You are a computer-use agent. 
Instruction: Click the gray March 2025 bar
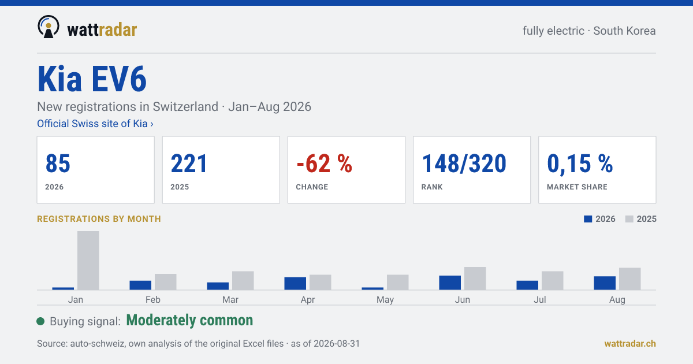click(243, 281)
